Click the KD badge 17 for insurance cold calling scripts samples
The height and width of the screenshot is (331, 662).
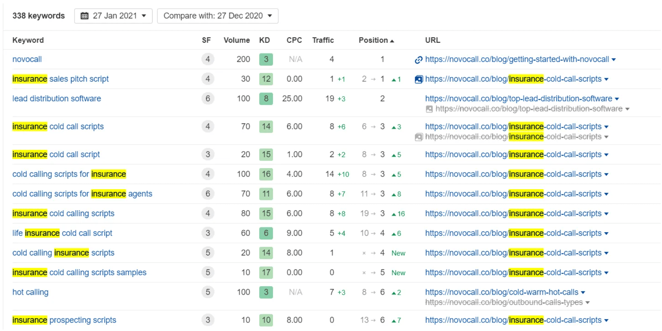click(266, 272)
